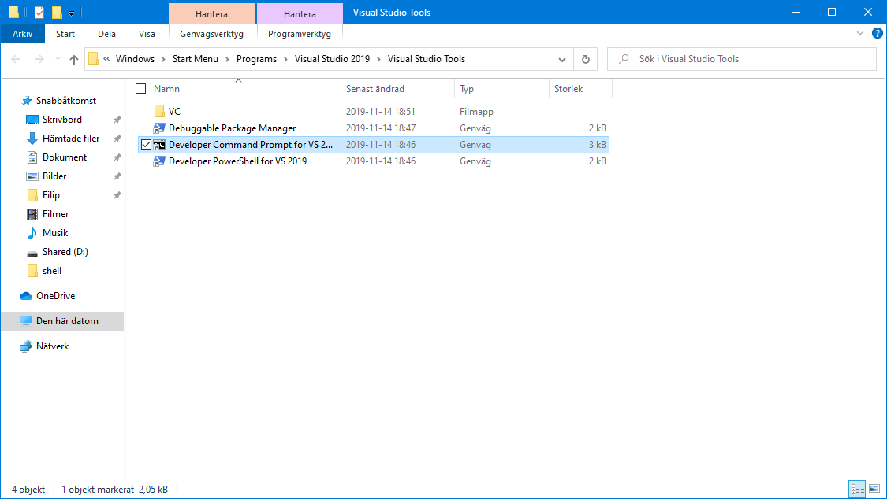The image size is (887, 499).
Task: Select the VC folder icon
Action: pos(159,111)
